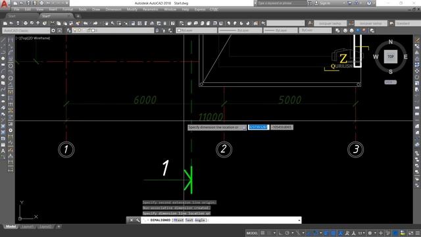Toggle ortho mode in status bar

[x=281, y=233]
